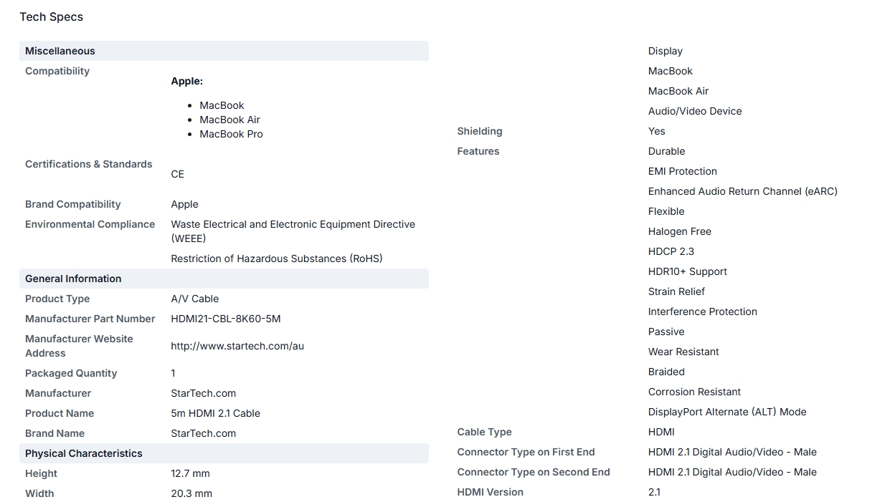Viewport: 895px width, 502px height.
Task: Select the Shielding value Yes
Action: pyautogui.click(x=657, y=131)
